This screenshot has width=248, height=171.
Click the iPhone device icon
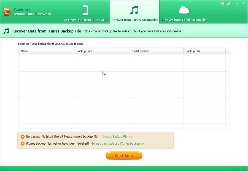pos(85,10)
